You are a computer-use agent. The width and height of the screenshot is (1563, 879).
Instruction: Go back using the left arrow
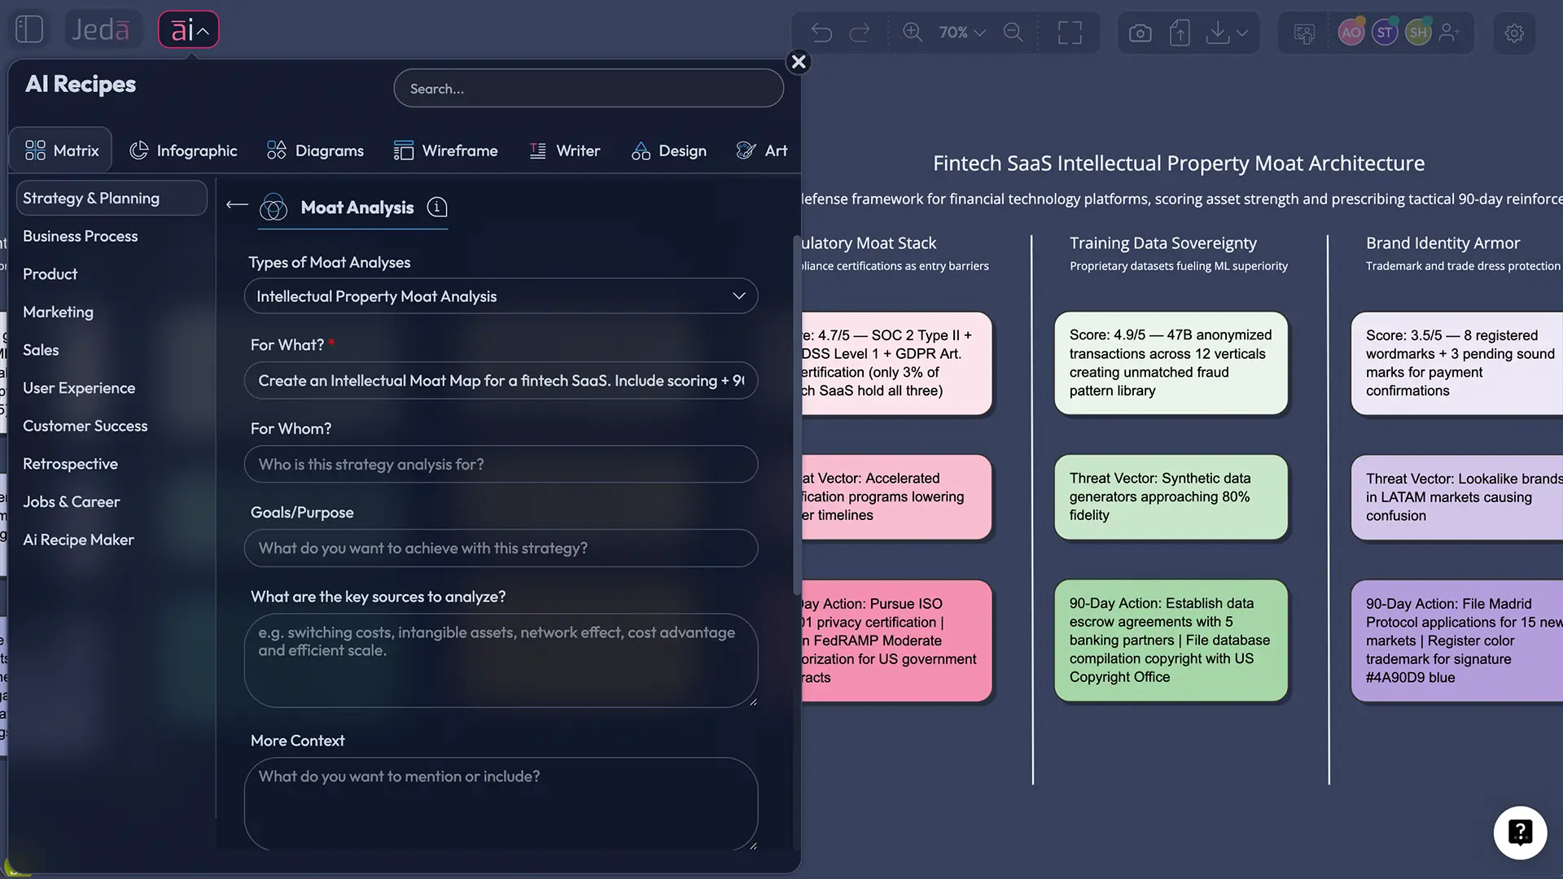tap(237, 205)
